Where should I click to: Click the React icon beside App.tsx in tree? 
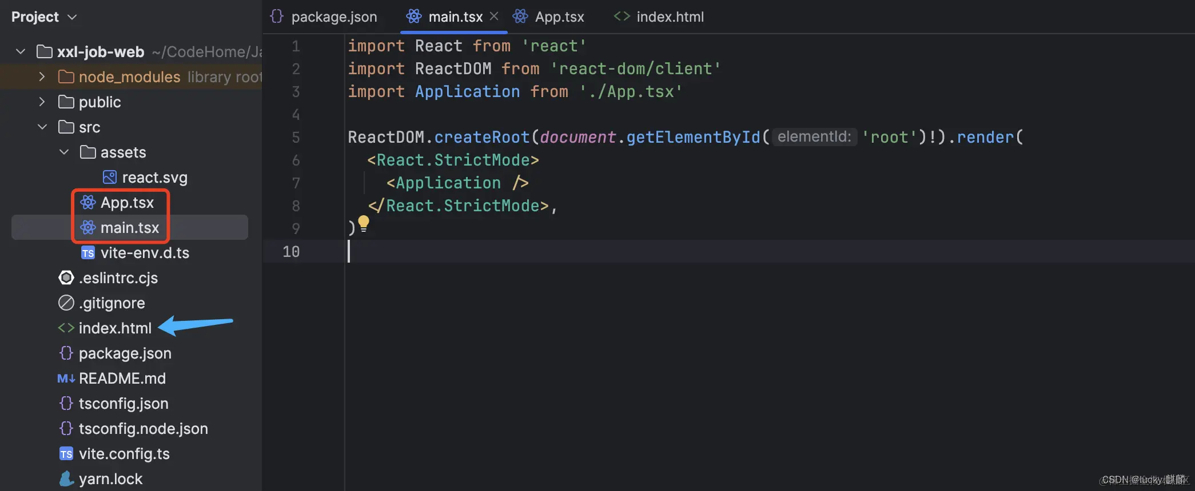click(88, 202)
